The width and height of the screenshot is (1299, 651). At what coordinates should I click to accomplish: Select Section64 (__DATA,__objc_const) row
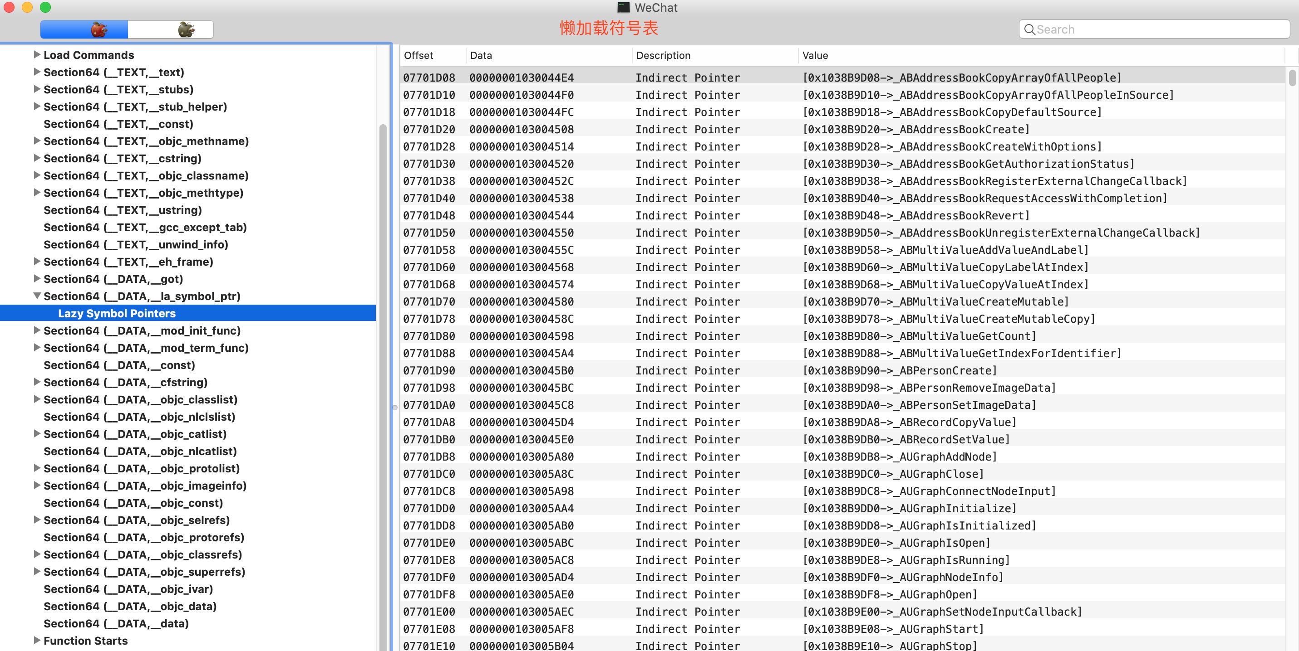click(x=187, y=502)
